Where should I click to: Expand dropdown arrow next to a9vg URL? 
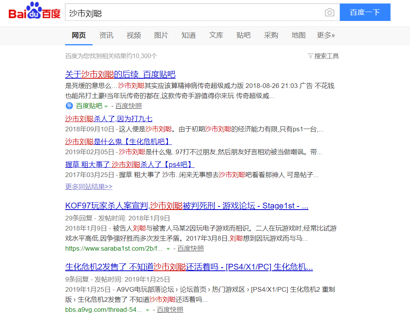click(148, 310)
